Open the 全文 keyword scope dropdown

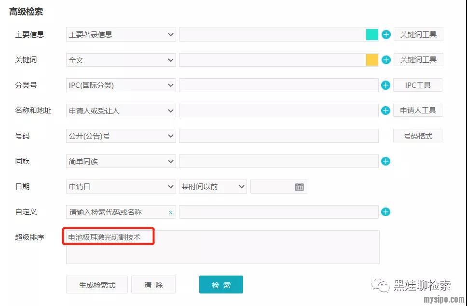[x=121, y=60]
